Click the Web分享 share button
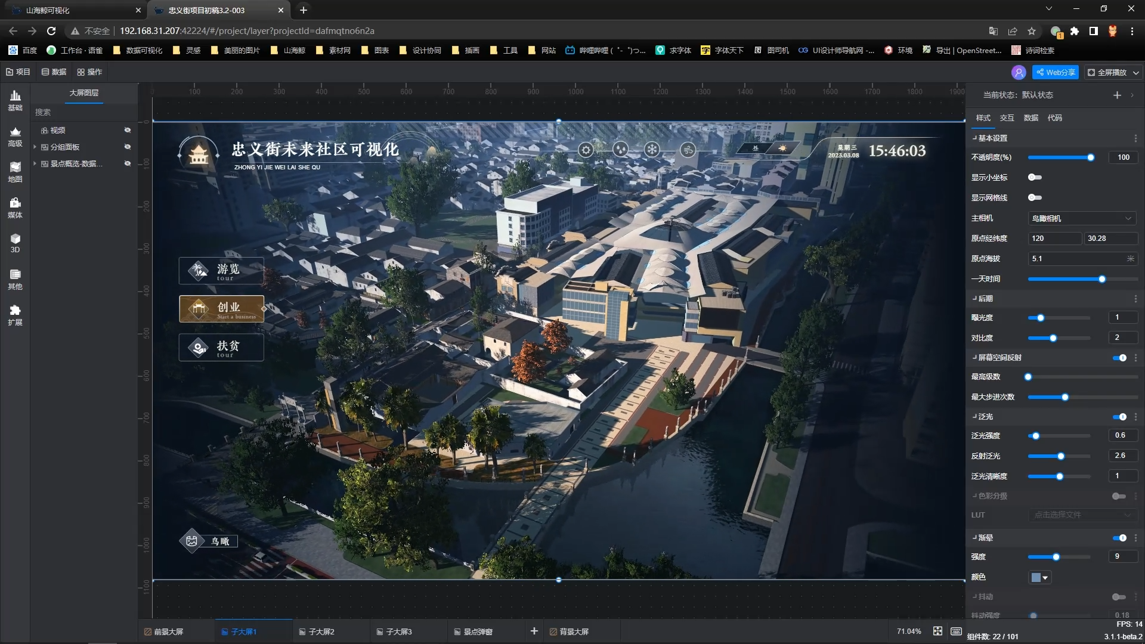1145x644 pixels. (x=1056, y=72)
